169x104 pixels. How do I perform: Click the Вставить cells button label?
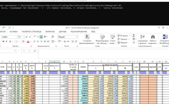(x=124, y=36)
